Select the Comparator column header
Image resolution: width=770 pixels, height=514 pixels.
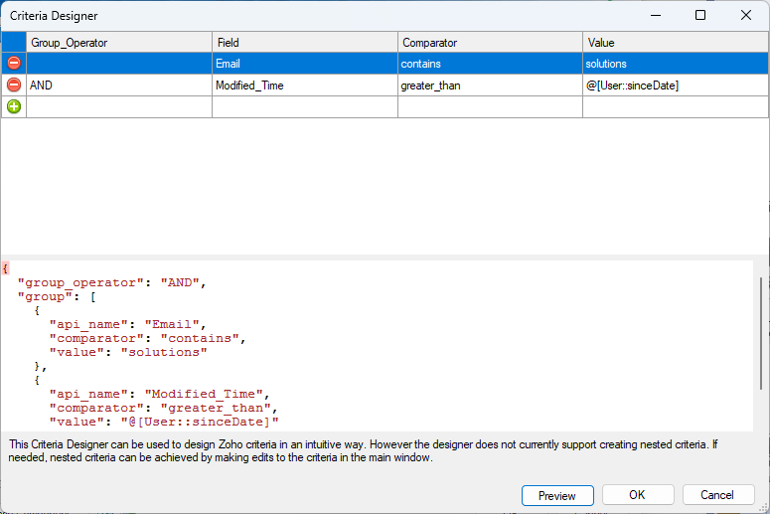(490, 43)
